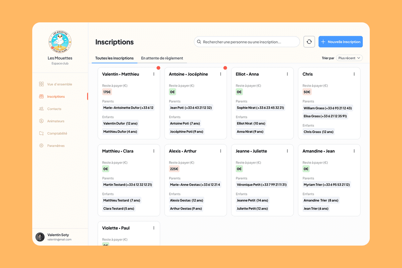Open options menu for Valentin • Matthieu card
402x268 pixels.
coord(154,74)
